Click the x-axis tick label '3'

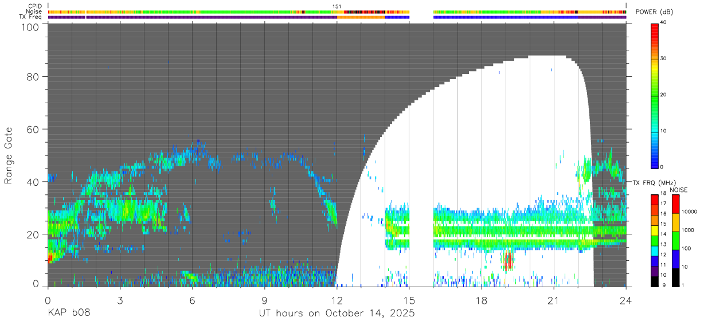coord(120,300)
